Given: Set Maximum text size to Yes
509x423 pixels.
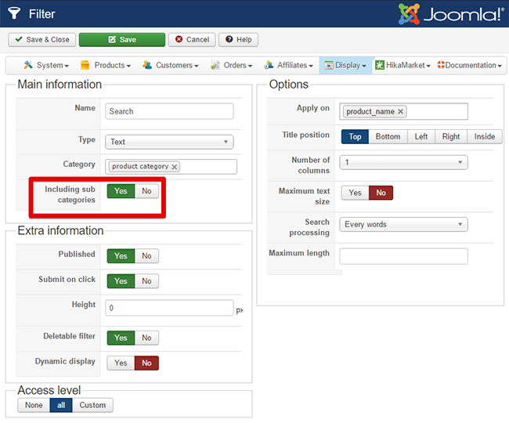Looking at the screenshot, I should point(356,193).
